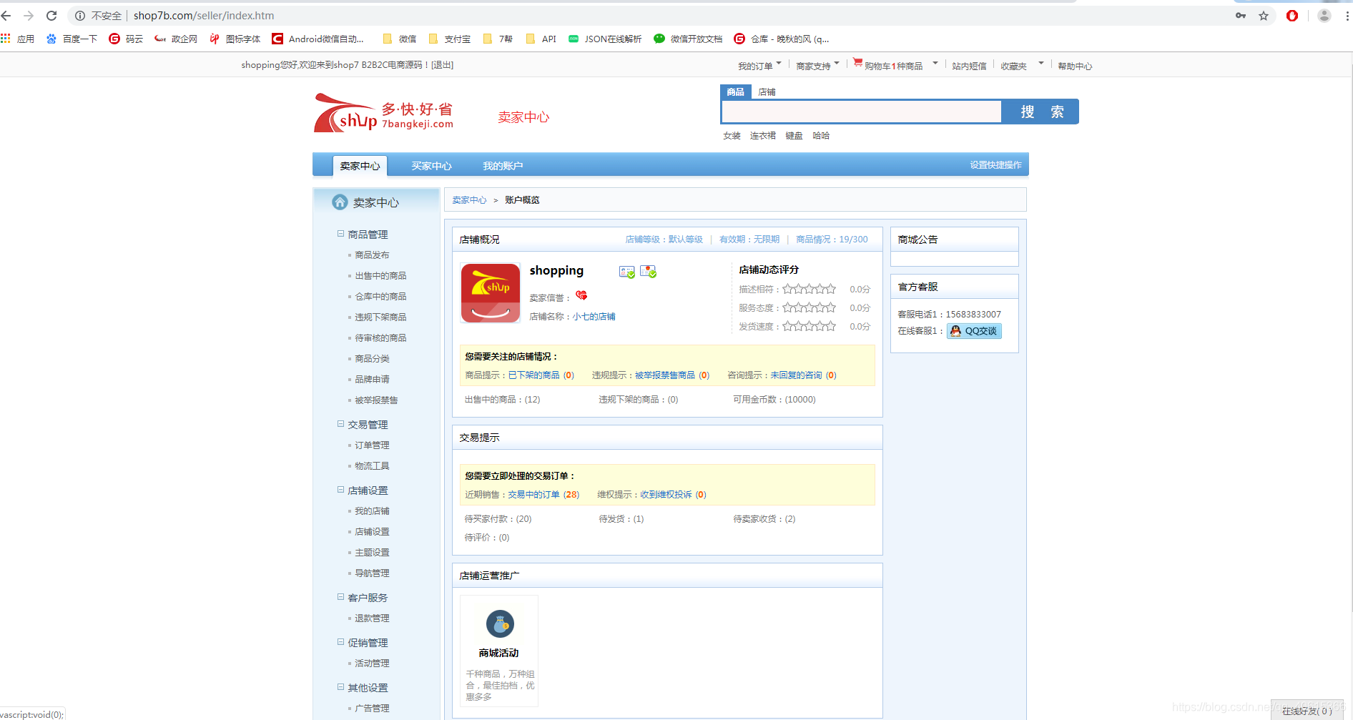This screenshot has width=1353, height=720.
Task: Click the browser address bar URL
Action: coord(204,16)
